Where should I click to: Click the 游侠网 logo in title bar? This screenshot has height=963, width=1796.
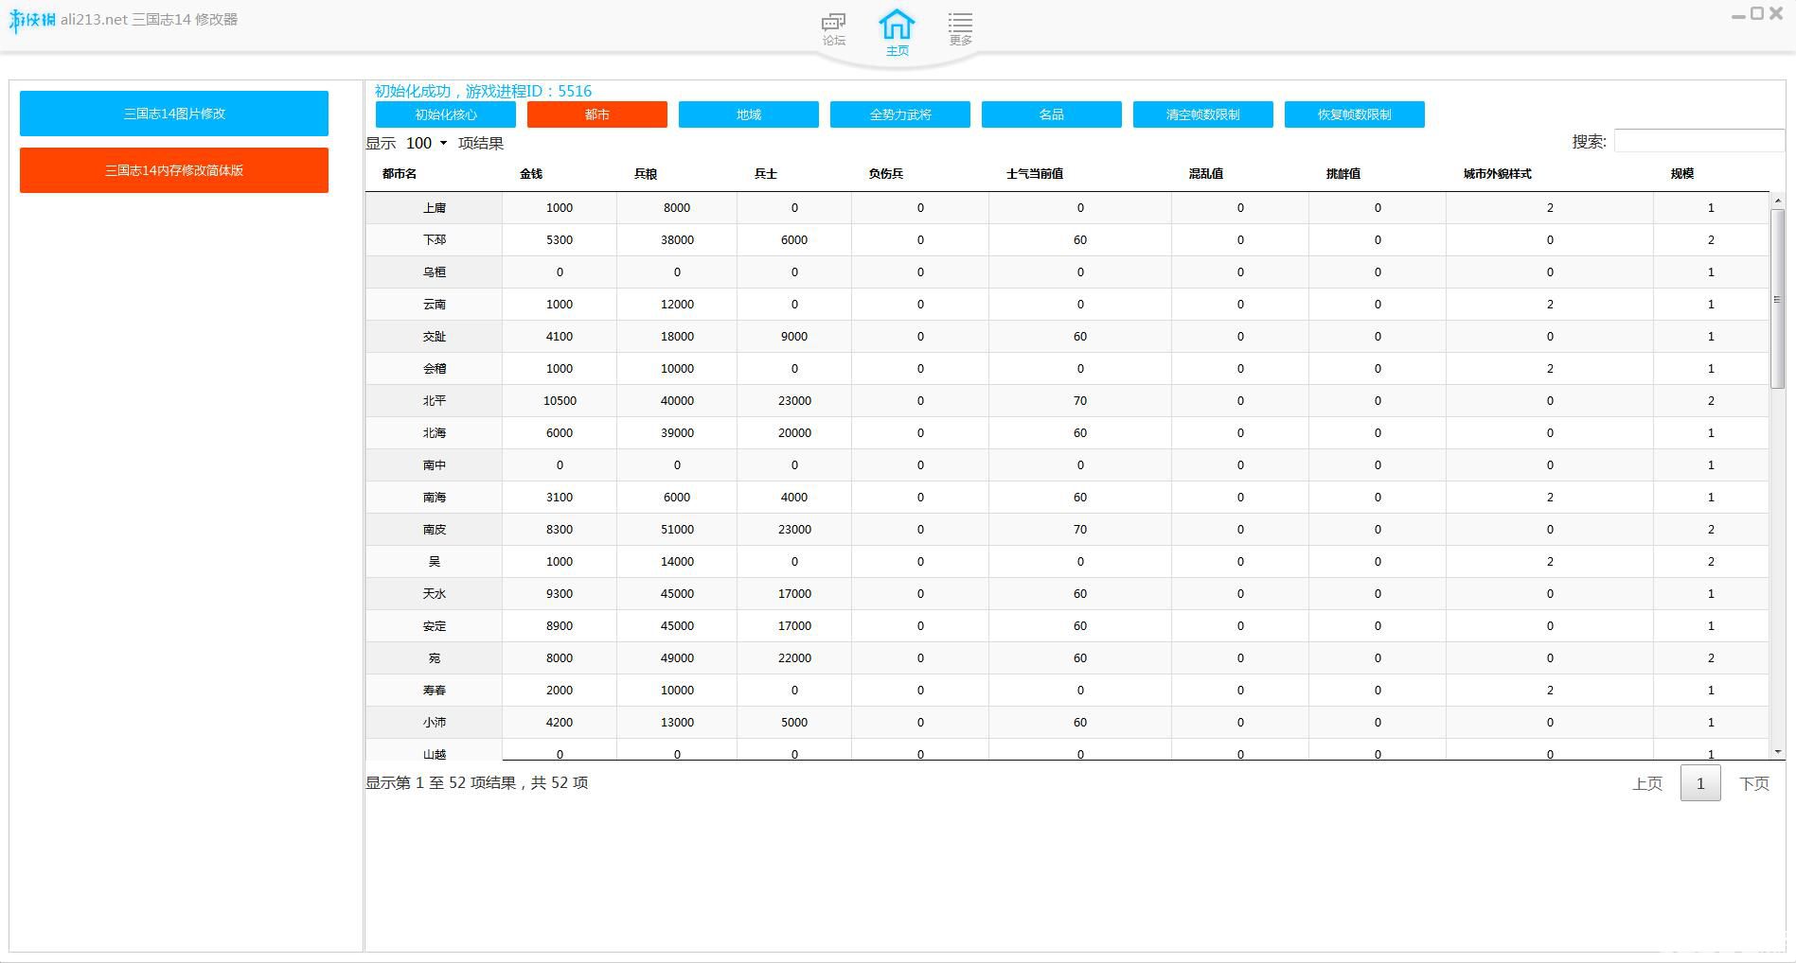click(x=32, y=20)
